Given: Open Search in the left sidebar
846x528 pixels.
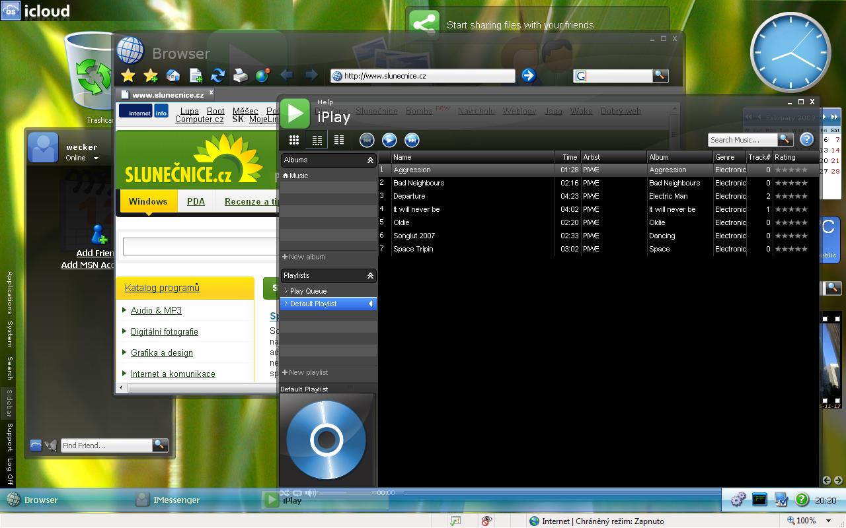Looking at the screenshot, I should (10, 368).
